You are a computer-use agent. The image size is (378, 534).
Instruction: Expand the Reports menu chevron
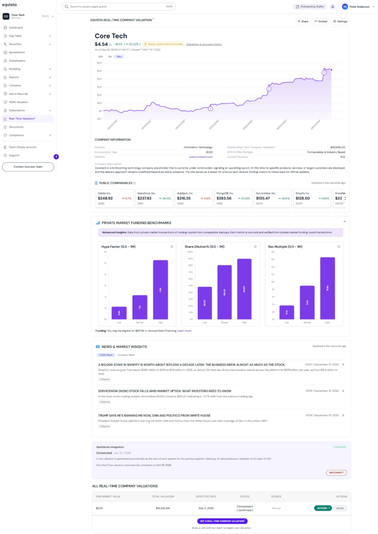pos(50,77)
